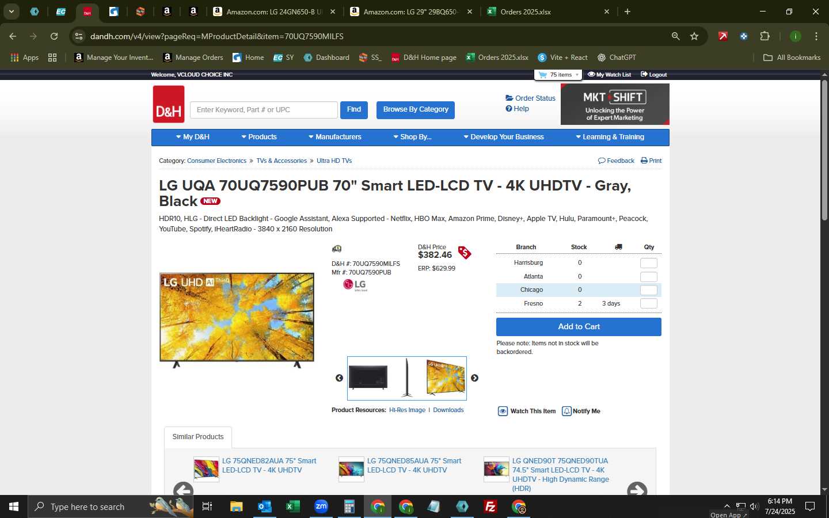829x518 pixels.
Task: Open the tab search dropdown arrow
Action: (x=11, y=12)
